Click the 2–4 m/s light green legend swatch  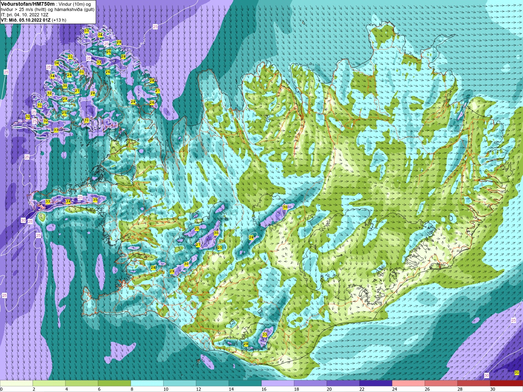(x=49, y=384)
